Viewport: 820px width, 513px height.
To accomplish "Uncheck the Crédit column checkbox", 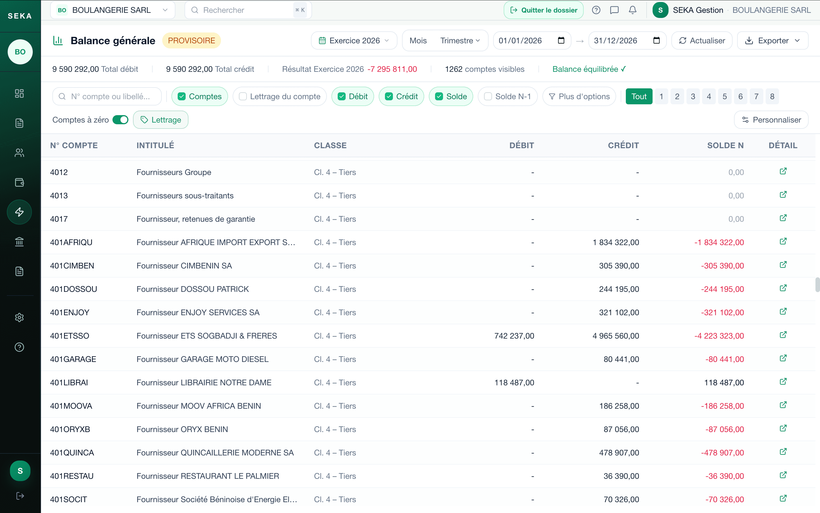I will click(x=389, y=97).
